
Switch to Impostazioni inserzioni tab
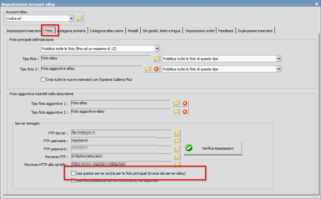pos(23,31)
